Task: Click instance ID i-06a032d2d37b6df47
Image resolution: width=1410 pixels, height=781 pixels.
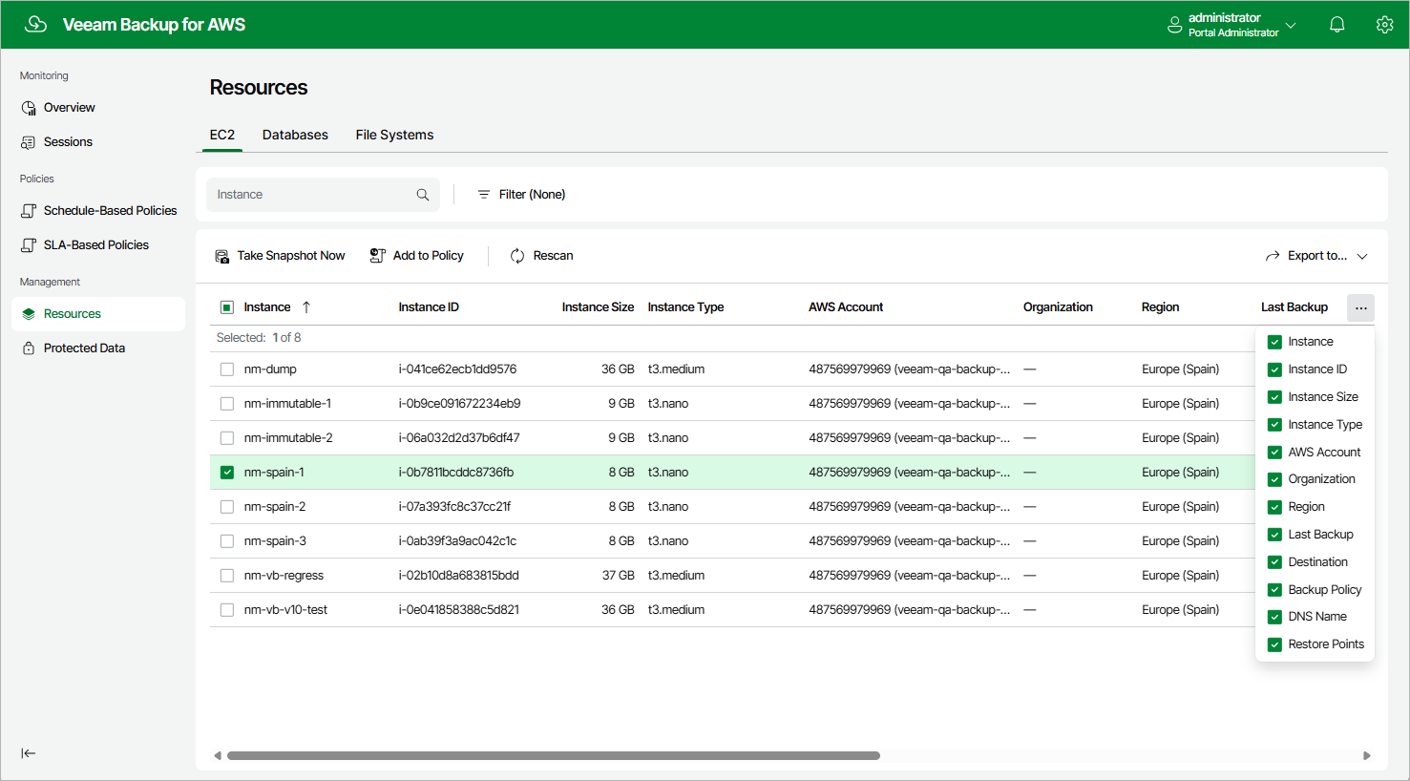Action: (x=459, y=438)
